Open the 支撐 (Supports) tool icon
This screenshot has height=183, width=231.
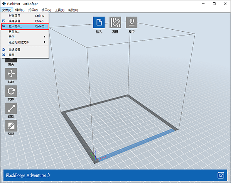coord(115,22)
